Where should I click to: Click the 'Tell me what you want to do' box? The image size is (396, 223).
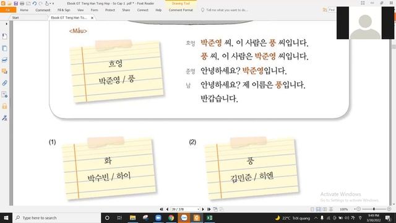point(225,10)
